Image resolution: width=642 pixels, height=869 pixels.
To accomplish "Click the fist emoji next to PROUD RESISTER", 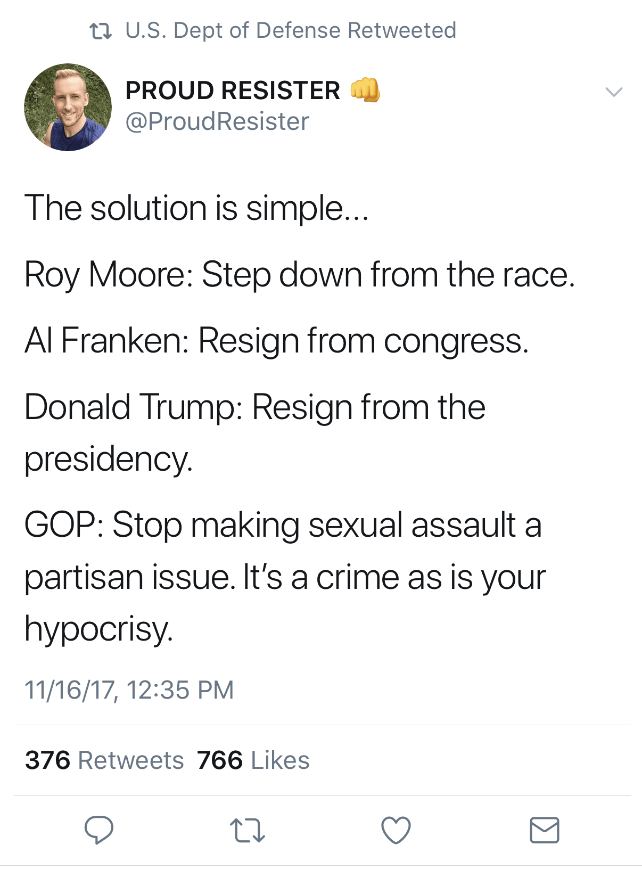I will 365,89.
